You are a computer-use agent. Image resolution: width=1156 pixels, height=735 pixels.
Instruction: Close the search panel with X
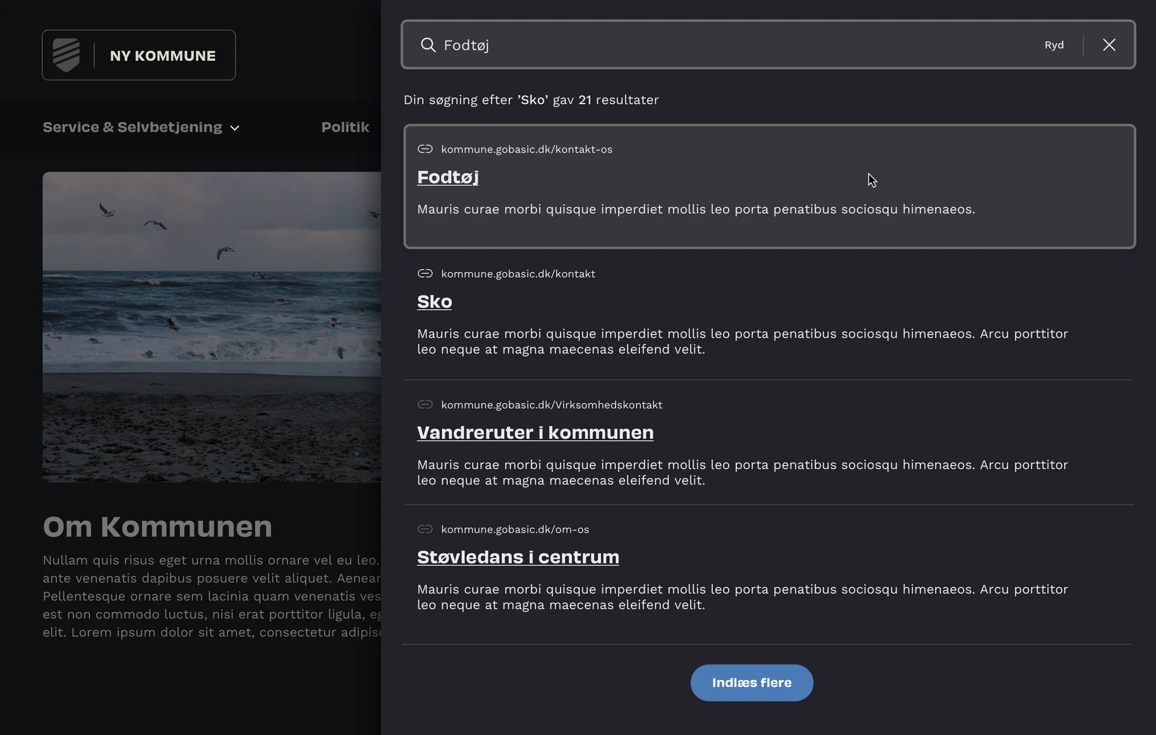click(1108, 45)
